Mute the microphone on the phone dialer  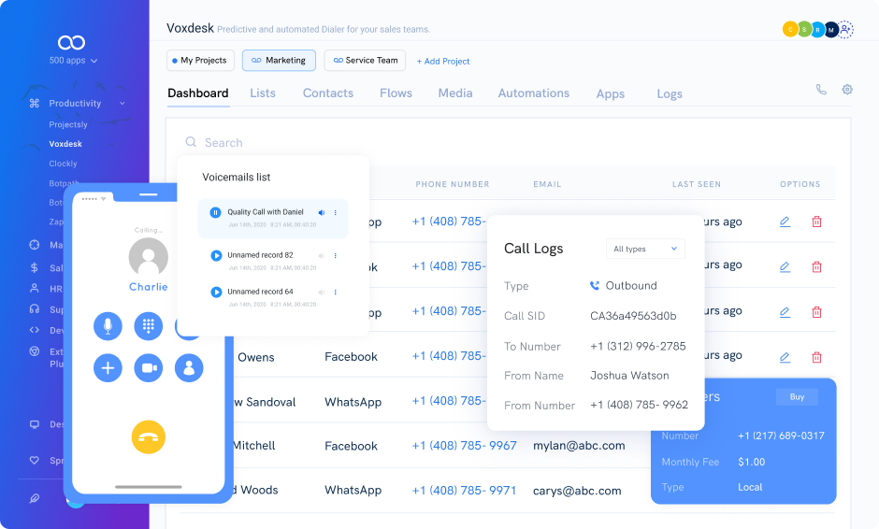coord(108,326)
